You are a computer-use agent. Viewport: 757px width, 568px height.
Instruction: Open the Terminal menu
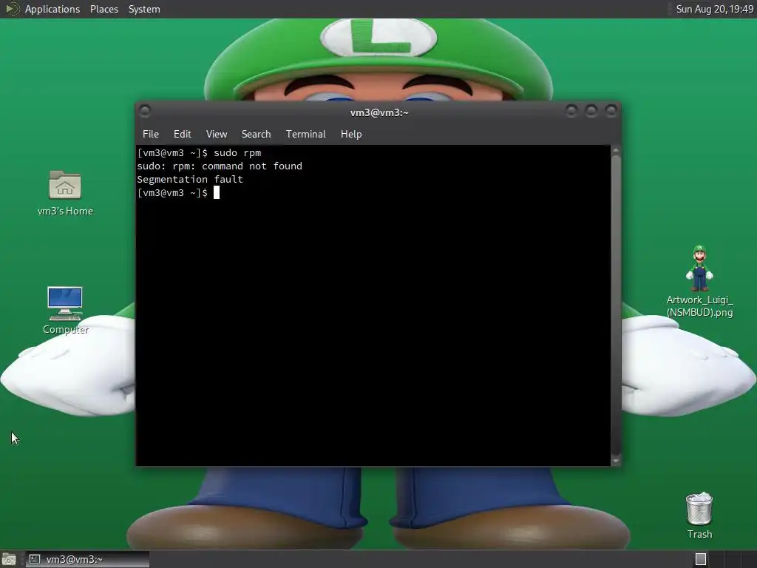click(305, 135)
